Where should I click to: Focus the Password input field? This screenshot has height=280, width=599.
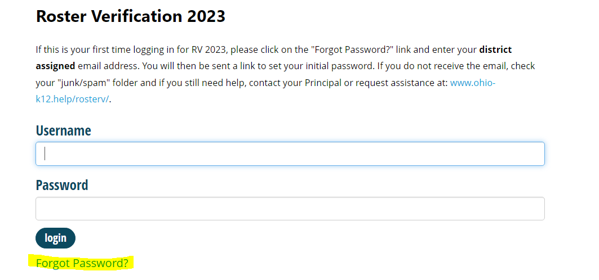pos(290,209)
